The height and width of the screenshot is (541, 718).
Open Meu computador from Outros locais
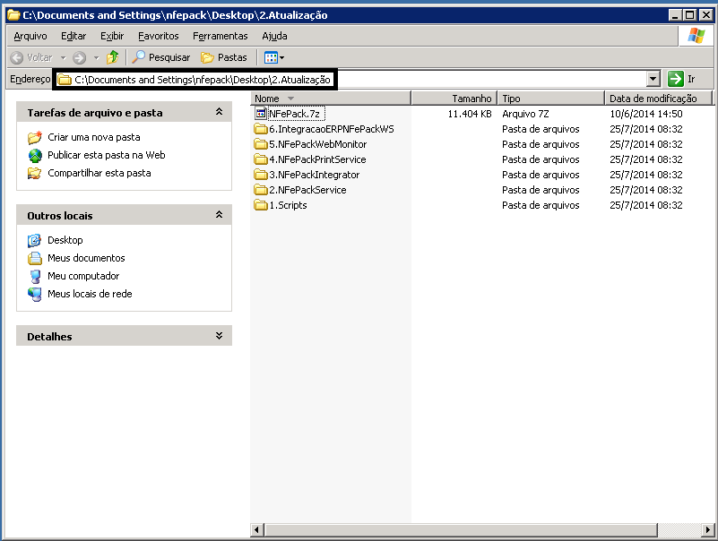(82, 276)
